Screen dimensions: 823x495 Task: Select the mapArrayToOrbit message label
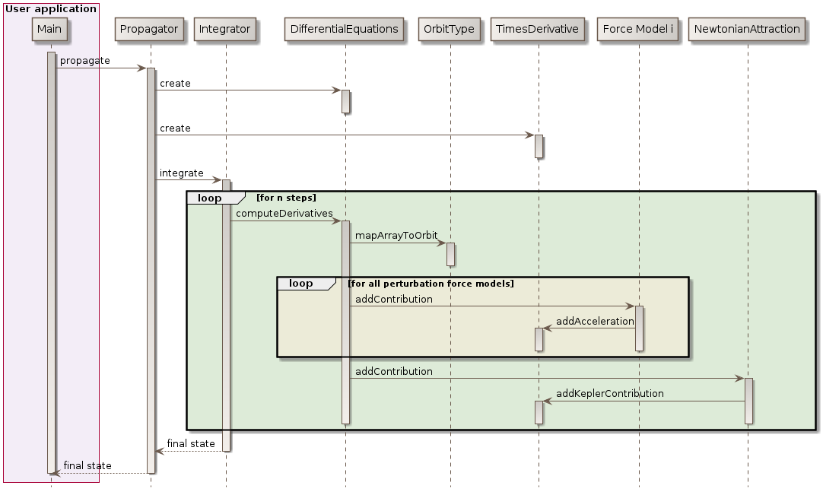[396, 236]
